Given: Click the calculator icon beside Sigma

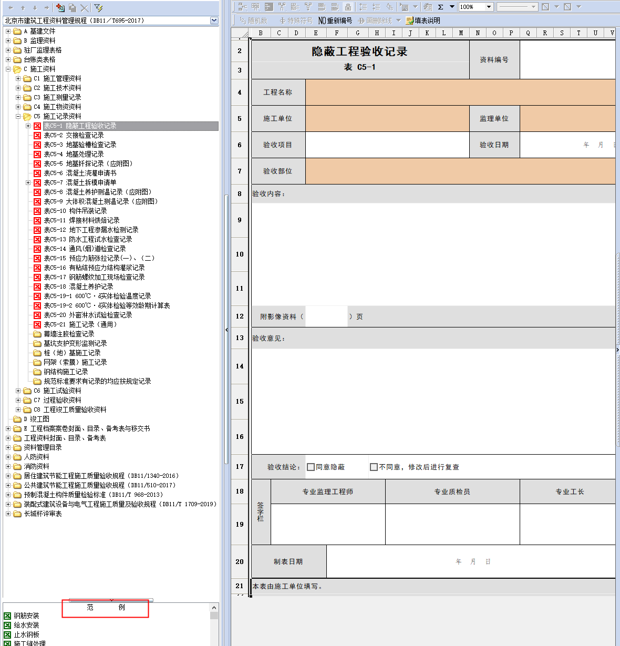Looking at the screenshot, I should tap(428, 7).
